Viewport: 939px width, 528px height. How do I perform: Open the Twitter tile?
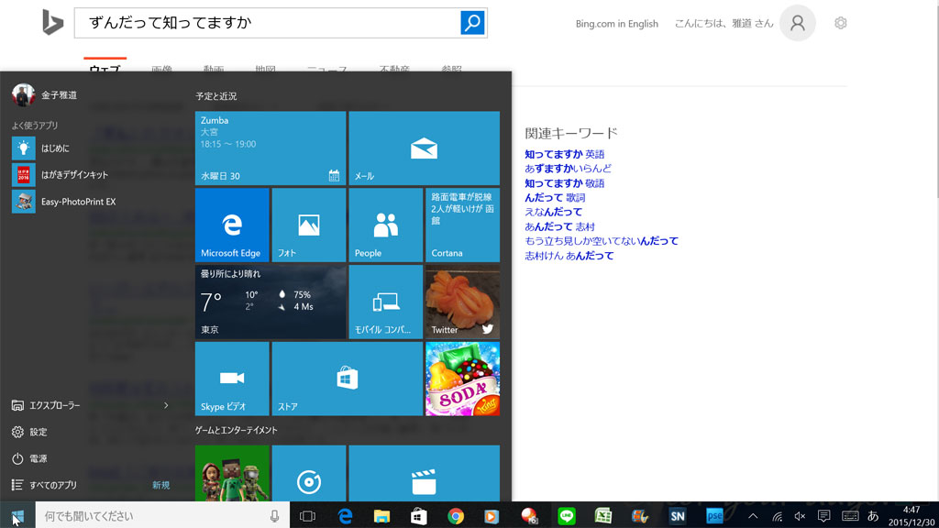462,302
